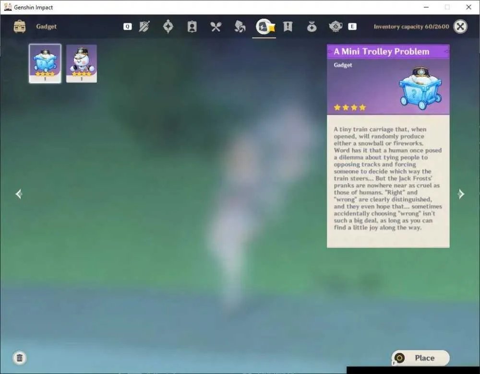The height and width of the screenshot is (374, 480).
Task: Open the Furnishings teapot tab
Action: pyautogui.click(x=336, y=26)
